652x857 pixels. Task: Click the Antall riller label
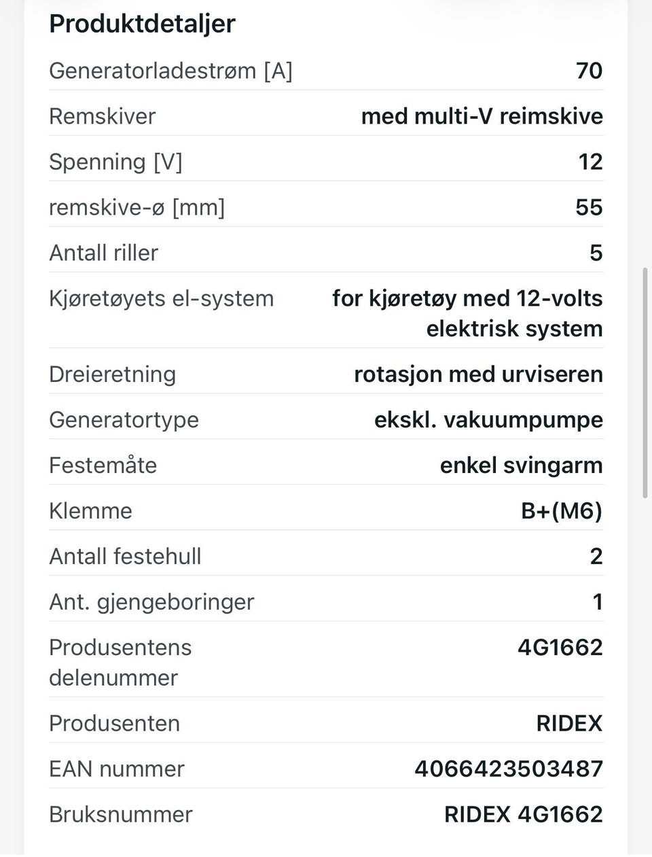tap(103, 253)
